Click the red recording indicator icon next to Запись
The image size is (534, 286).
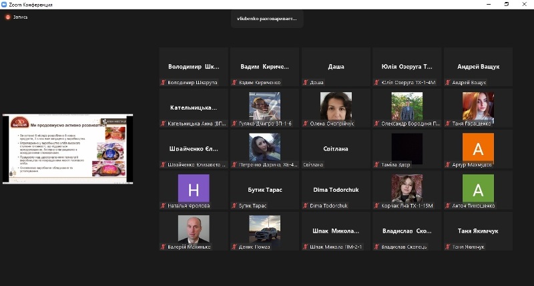[7, 17]
